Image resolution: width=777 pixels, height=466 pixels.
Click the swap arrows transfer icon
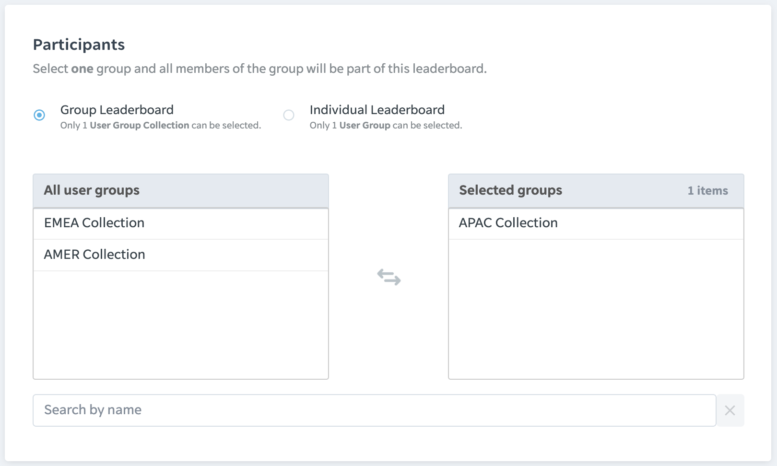[x=389, y=277]
